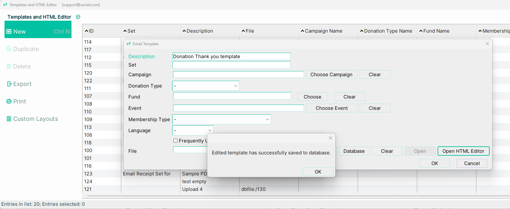Click the Choose Campaign button
This screenshot has height=209, width=510.
(331, 75)
